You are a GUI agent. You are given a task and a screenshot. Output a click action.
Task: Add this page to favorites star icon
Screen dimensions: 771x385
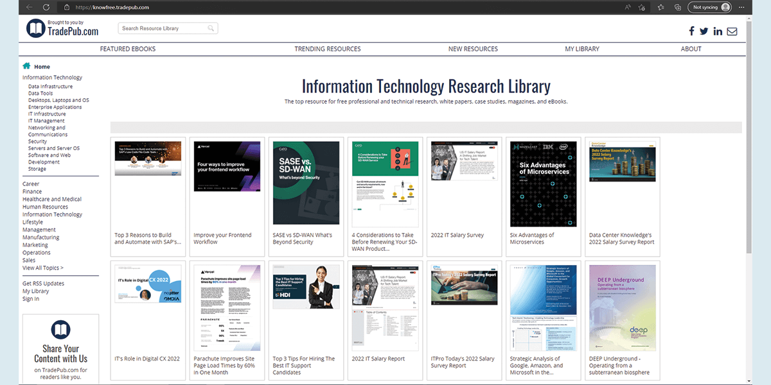click(x=642, y=7)
